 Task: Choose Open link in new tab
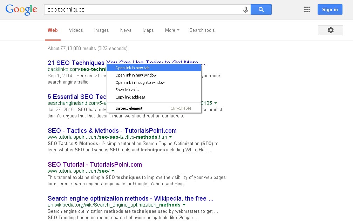click(154, 68)
